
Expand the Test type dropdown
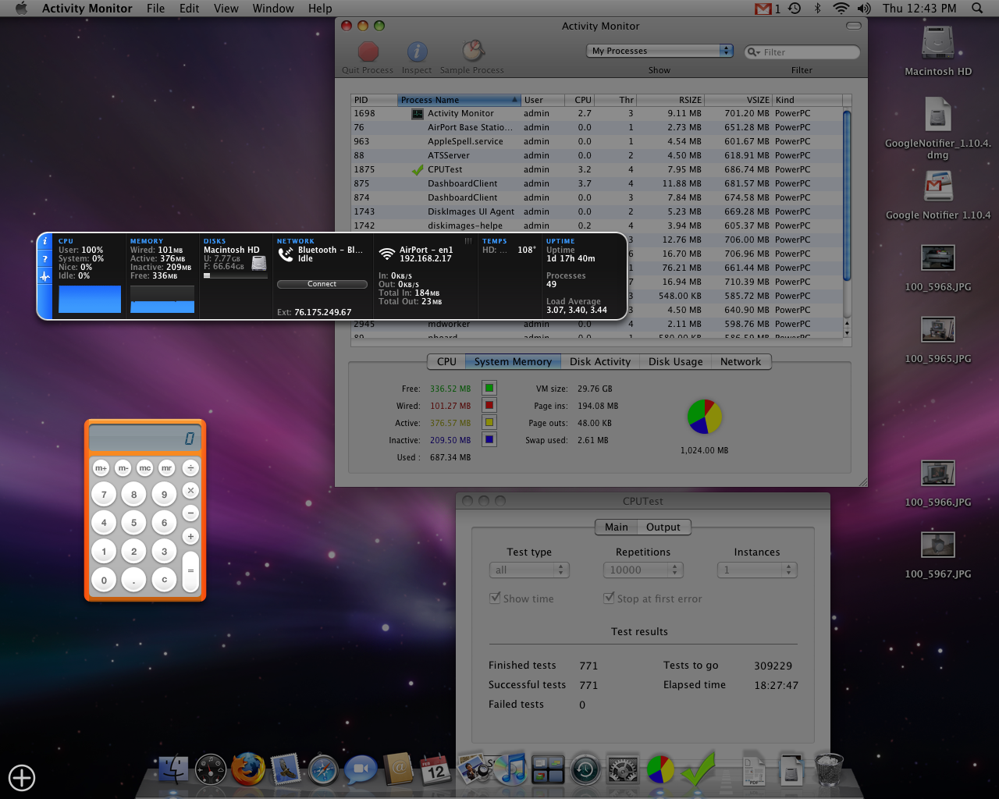point(529,570)
